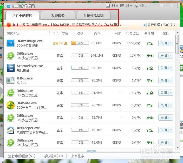Expand the 关闭 dropdown arrow for 45.6MB 360se.exe

(171, 143)
